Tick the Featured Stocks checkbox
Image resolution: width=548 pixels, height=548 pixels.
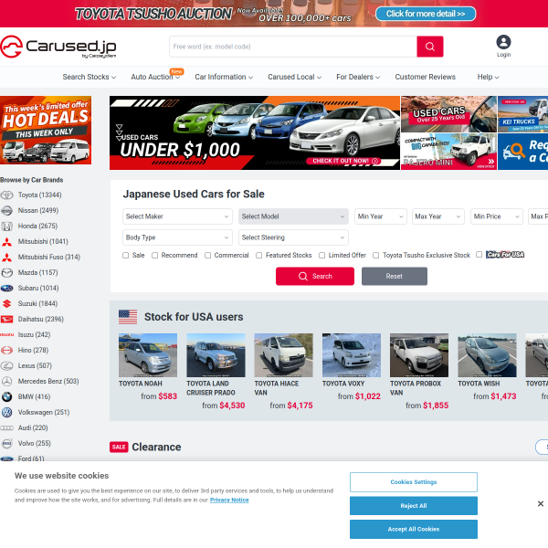pyautogui.click(x=259, y=256)
